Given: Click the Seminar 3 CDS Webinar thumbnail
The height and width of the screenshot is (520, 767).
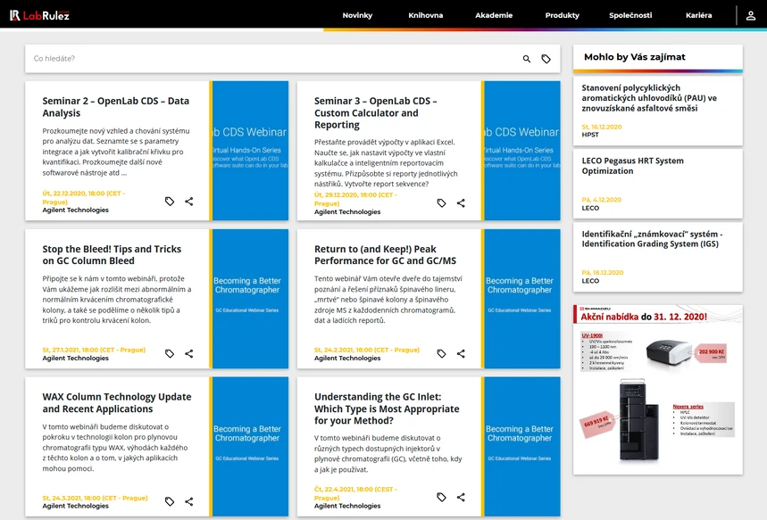Looking at the screenshot, I should 522,151.
